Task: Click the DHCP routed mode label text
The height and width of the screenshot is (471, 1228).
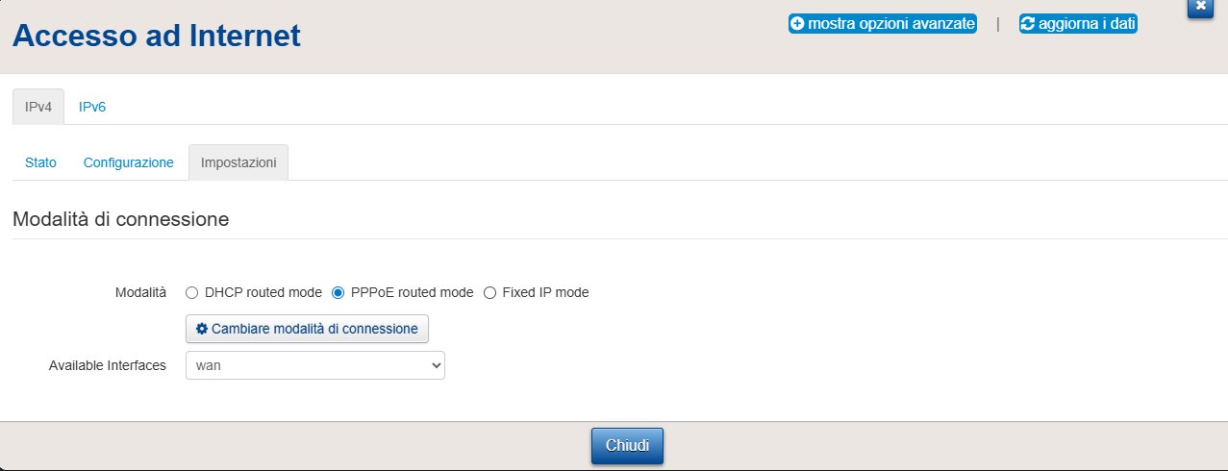Action: [263, 292]
